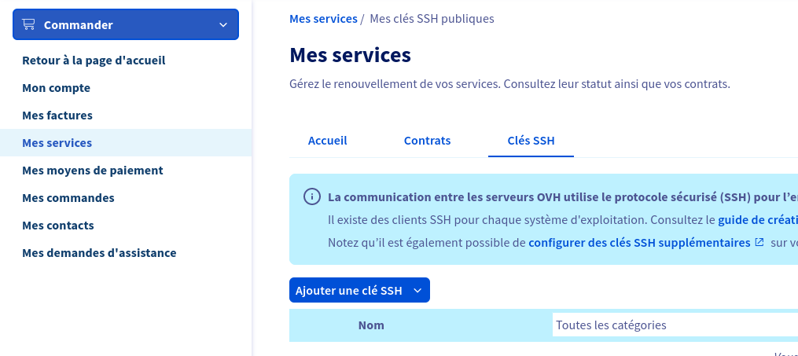This screenshot has width=798, height=356.
Task: Open the 'Ajouter une clé SSH' dropdown
Action: 359,290
